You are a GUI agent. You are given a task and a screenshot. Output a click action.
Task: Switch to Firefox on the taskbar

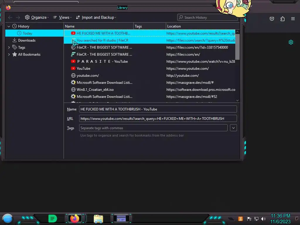click(75, 219)
